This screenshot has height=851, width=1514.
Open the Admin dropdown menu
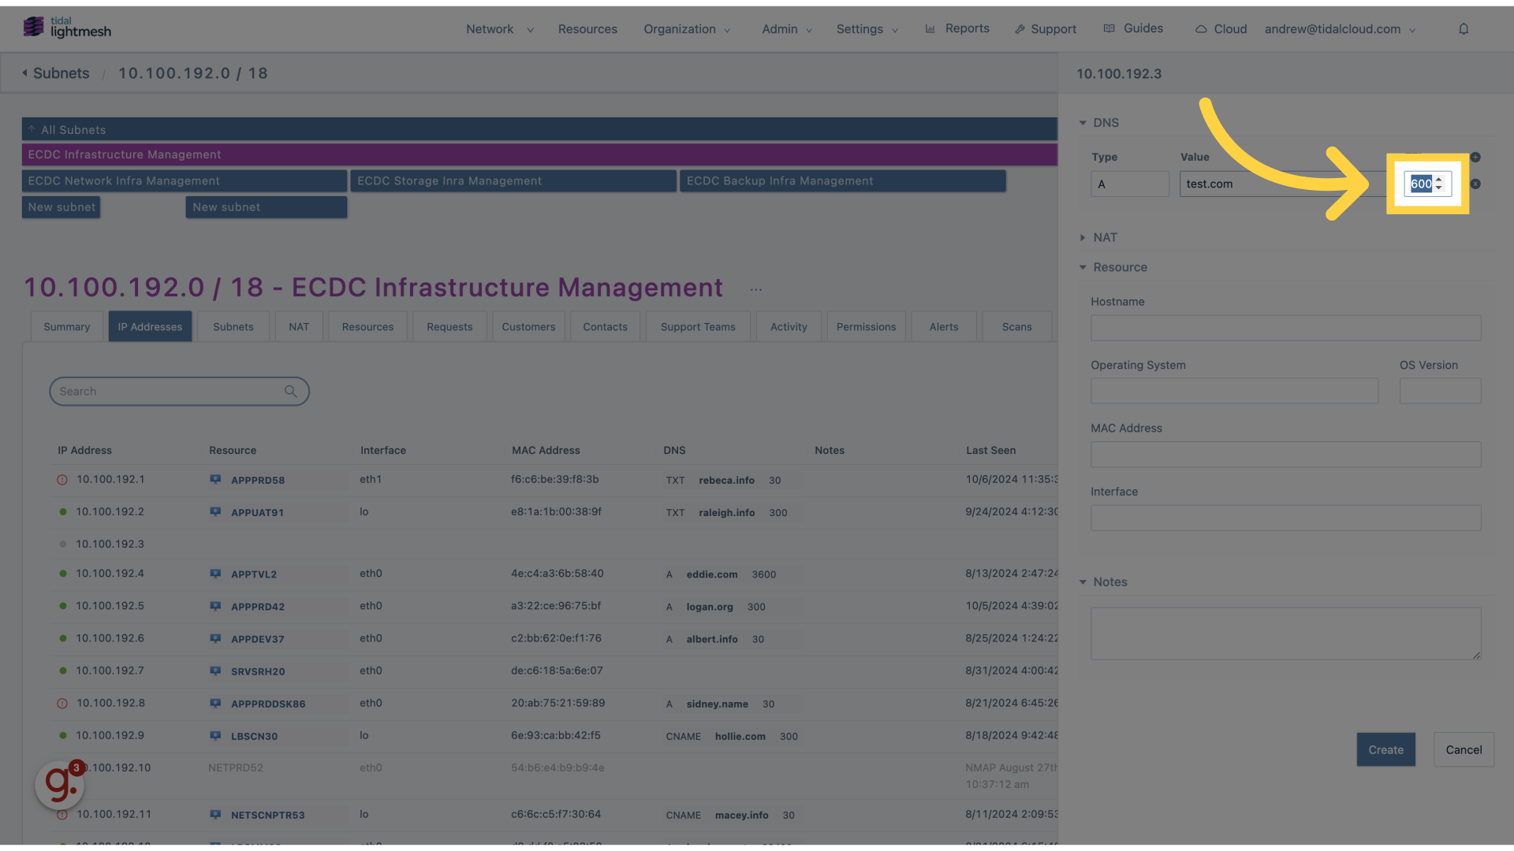tap(787, 29)
